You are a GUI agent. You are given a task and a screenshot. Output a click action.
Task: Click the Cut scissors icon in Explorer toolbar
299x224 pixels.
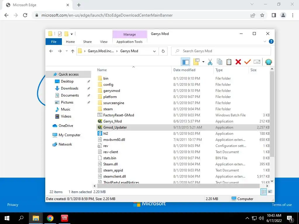210,62
